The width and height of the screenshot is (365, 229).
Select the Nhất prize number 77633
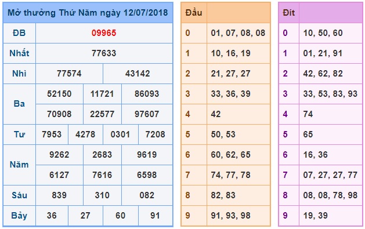point(104,53)
